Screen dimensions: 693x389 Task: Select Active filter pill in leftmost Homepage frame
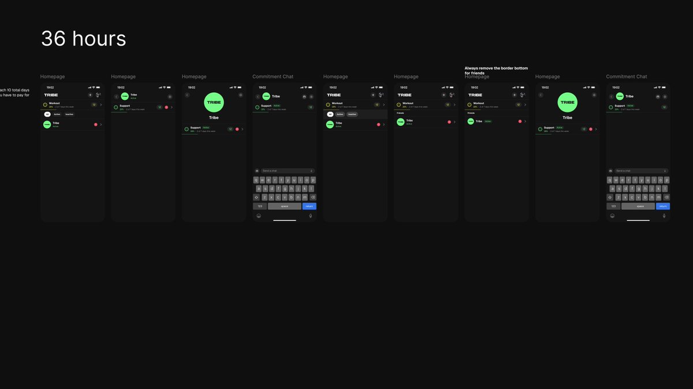(57, 115)
